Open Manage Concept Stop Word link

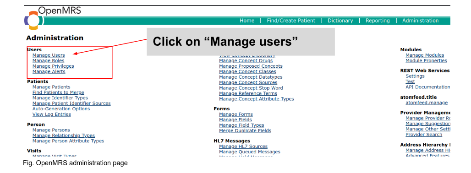click(x=251, y=88)
